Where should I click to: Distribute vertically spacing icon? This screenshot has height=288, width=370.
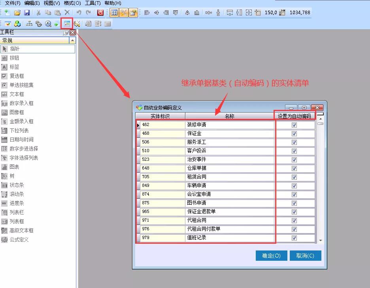click(218, 13)
